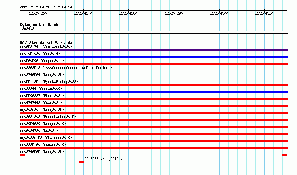Viewport: 297px width, 175px height.
Task: Click esv2746564 (Wong2012b) variant label
Action: (x=42, y=75)
